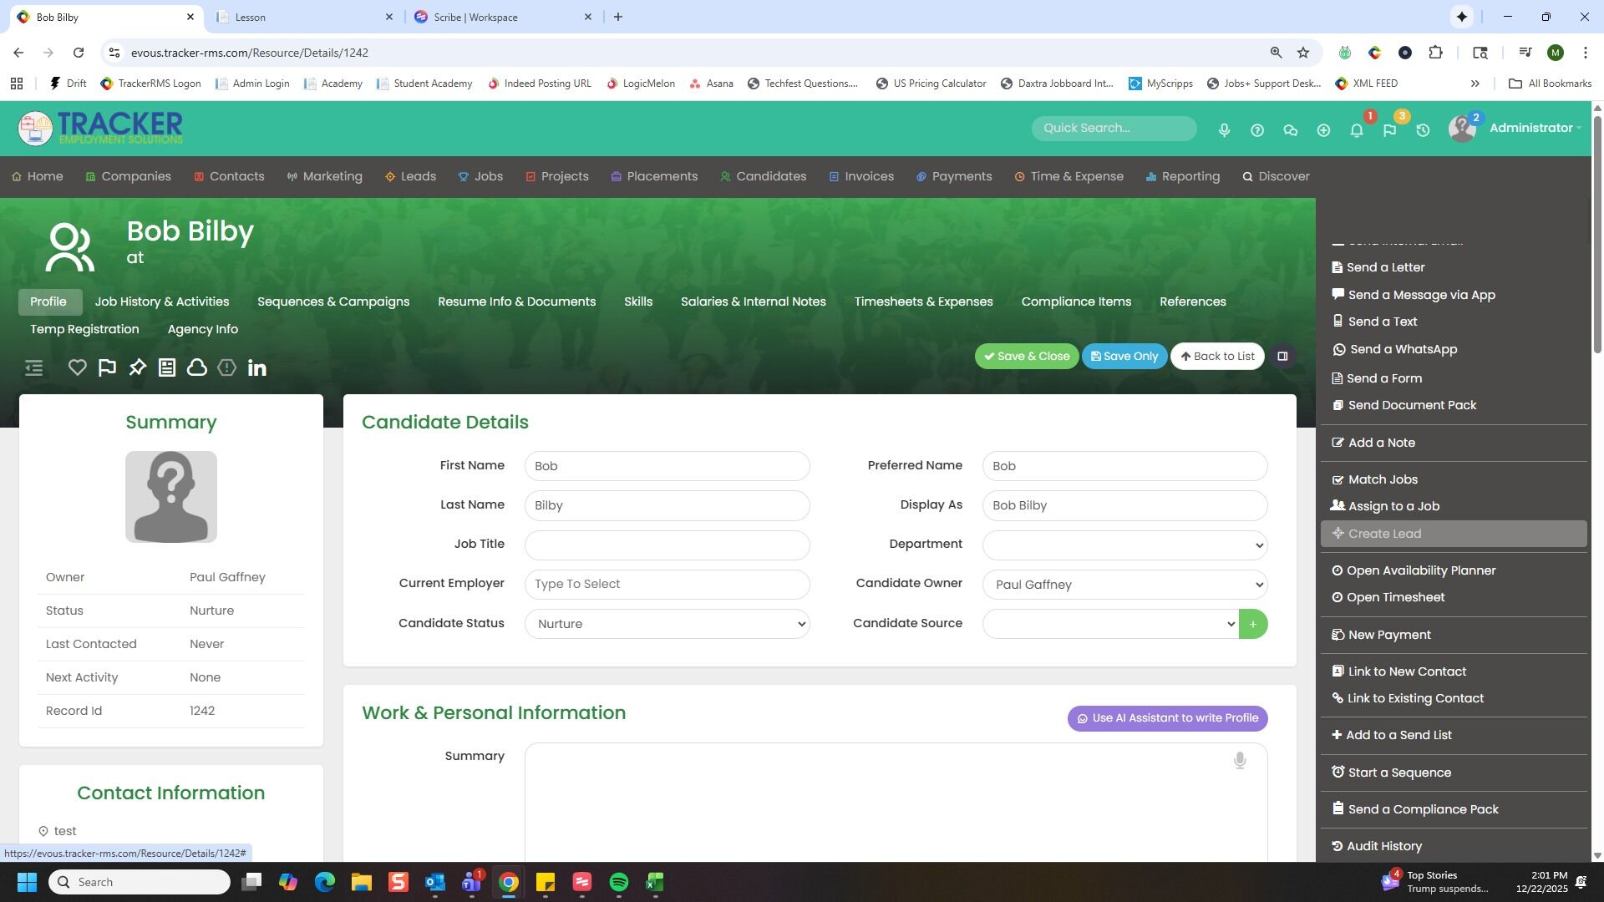This screenshot has height=902, width=1604.
Task: Click into the Job Title field
Action: pyautogui.click(x=667, y=545)
